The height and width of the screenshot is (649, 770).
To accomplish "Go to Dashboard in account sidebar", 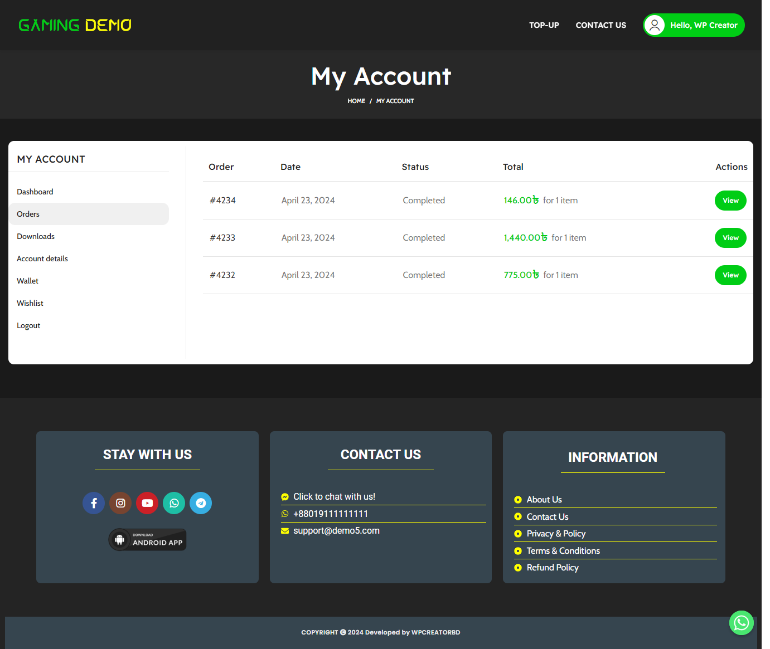I will pyautogui.click(x=35, y=192).
